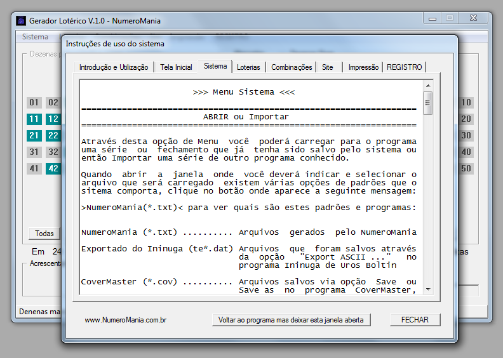
Task: Toggle number 30 in main window
Action: point(466,136)
